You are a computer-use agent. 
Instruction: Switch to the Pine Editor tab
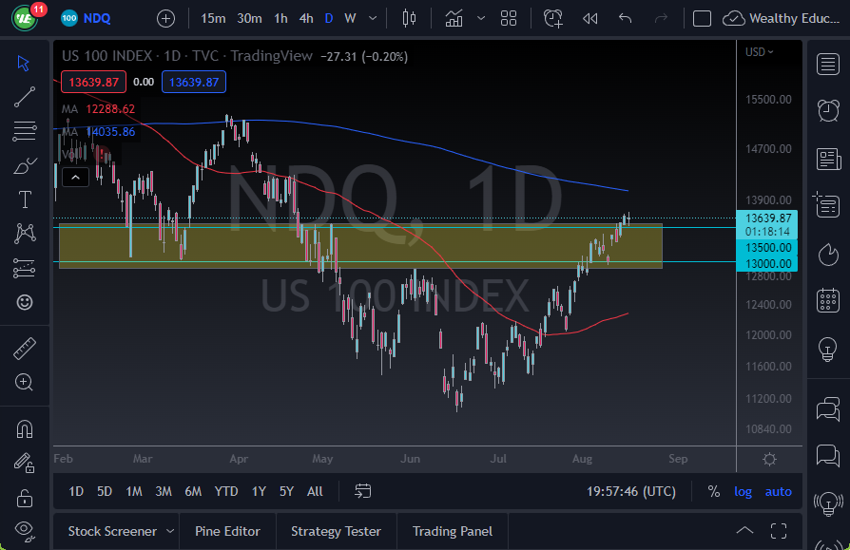[227, 531]
